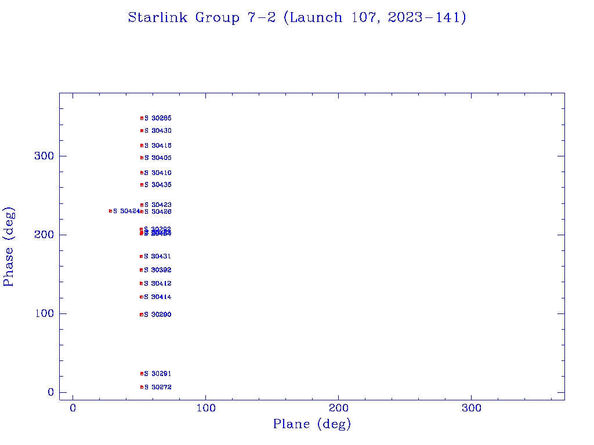Select the 'S 30430' satellite label
Viewport: 594px width, 445px height.
pyautogui.click(x=158, y=130)
